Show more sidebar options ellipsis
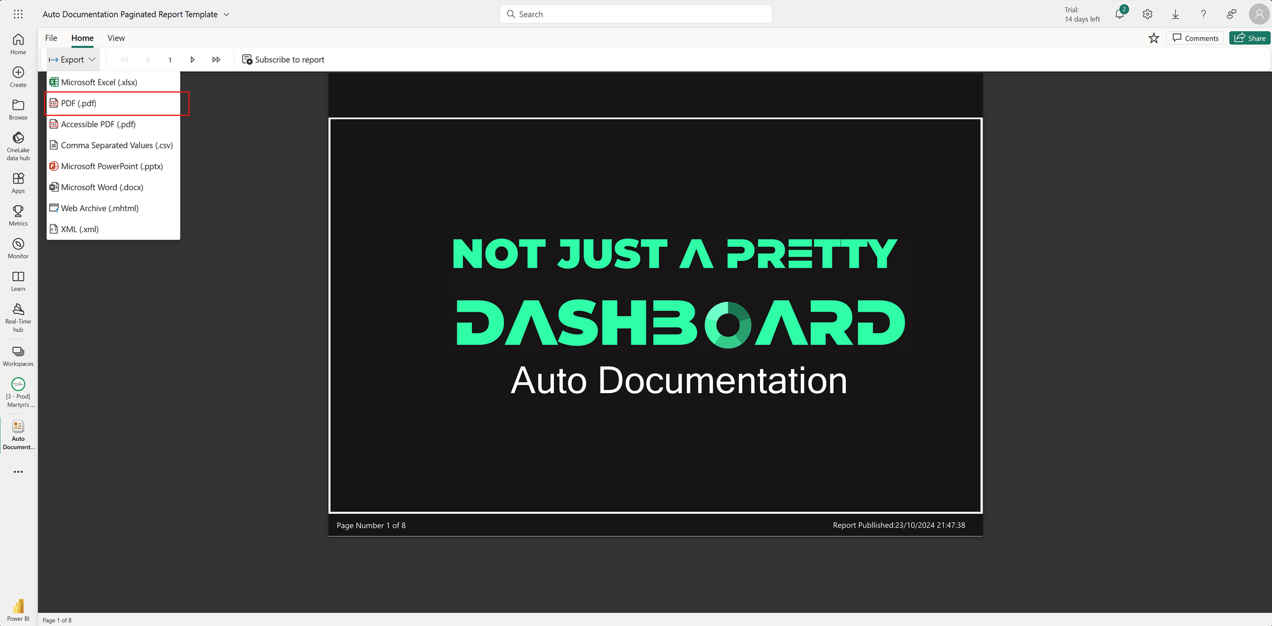The height and width of the screenshot is (626, 1272). coord(18,472)
